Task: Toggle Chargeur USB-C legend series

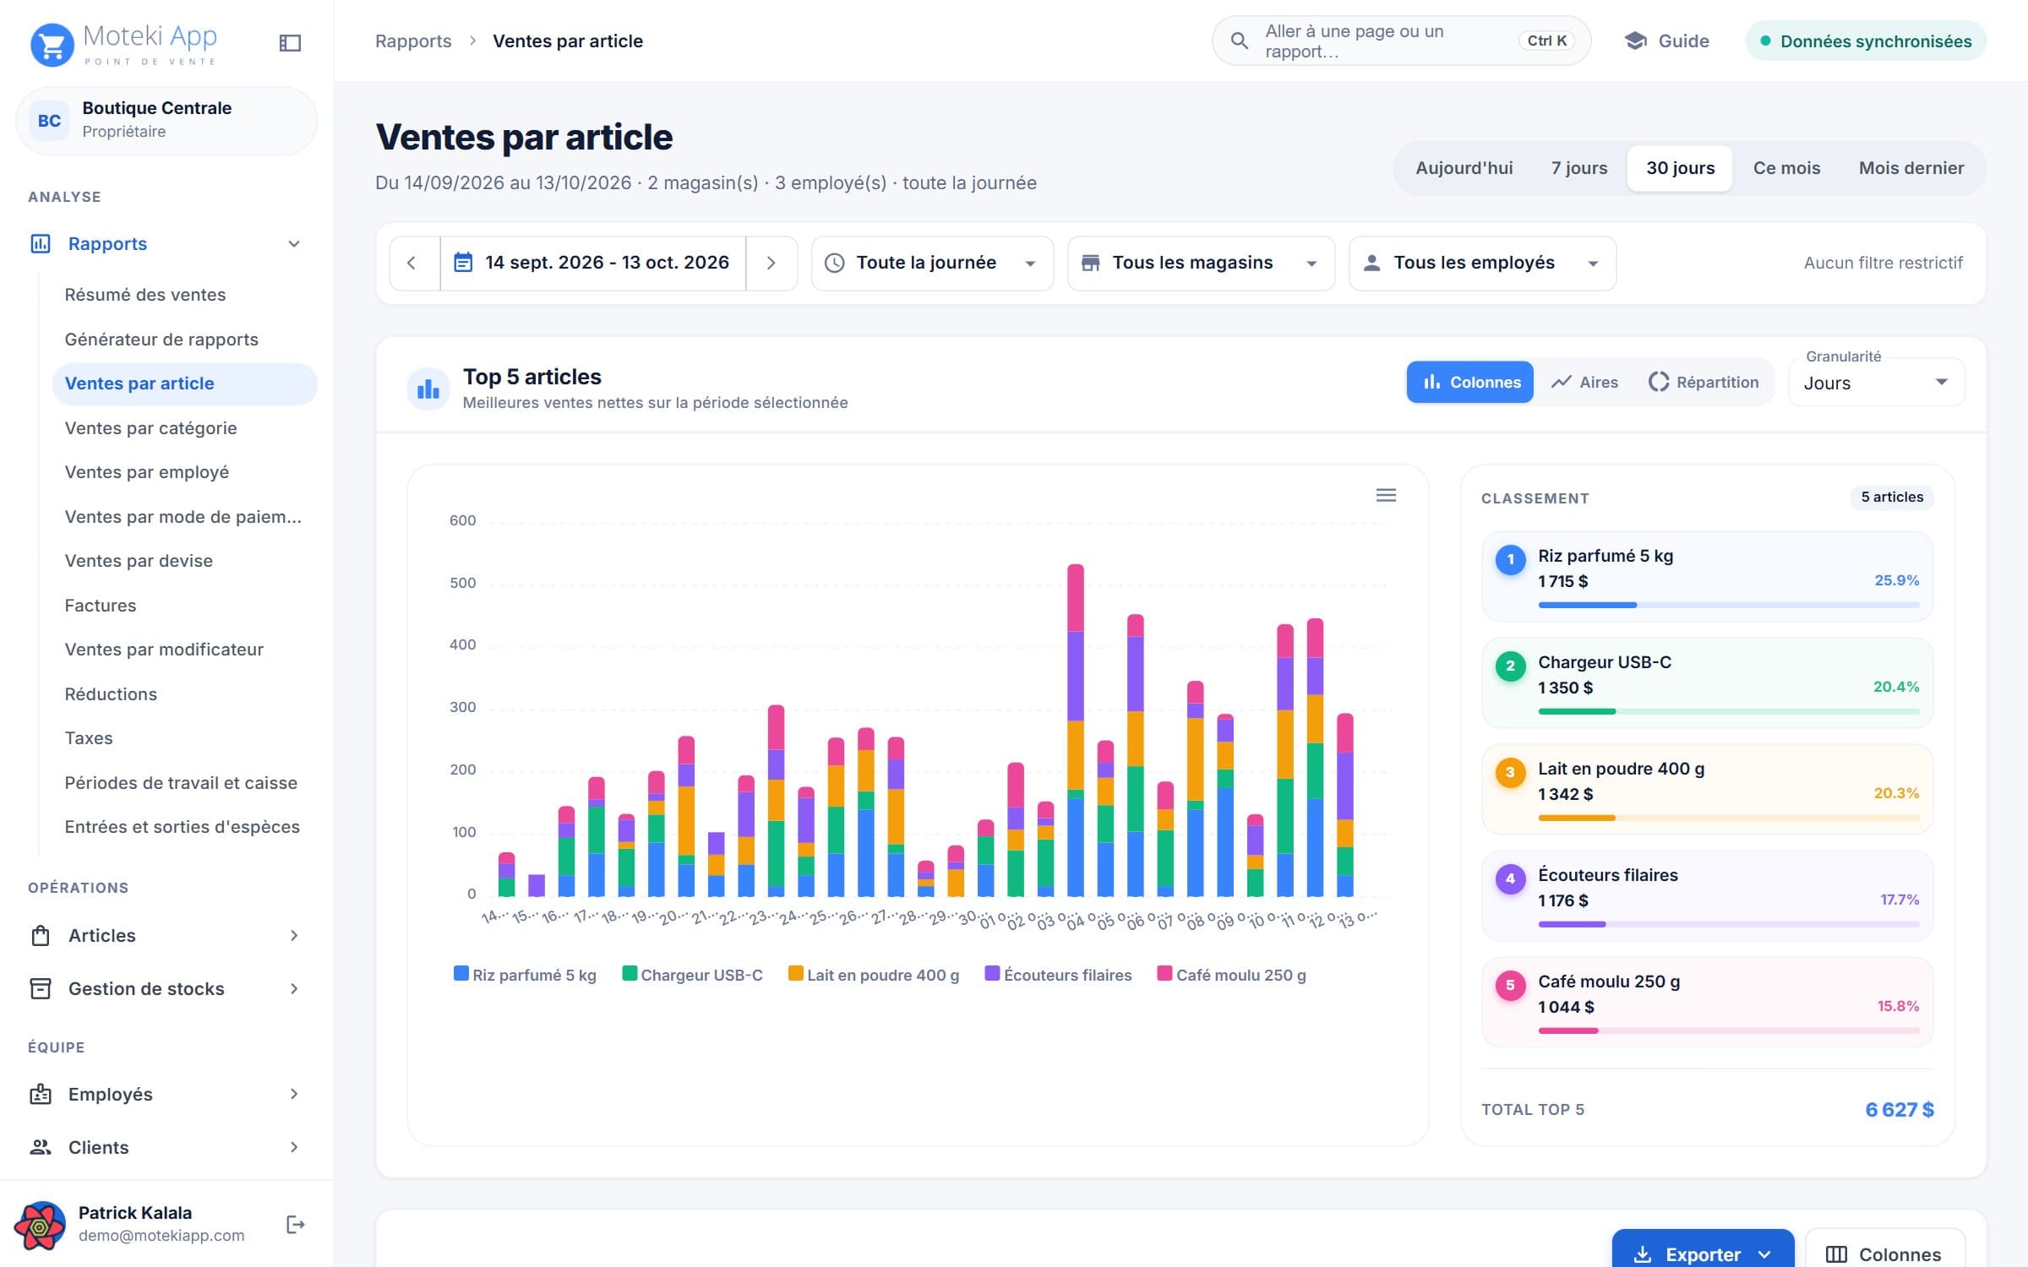Action: click(692, 975)
